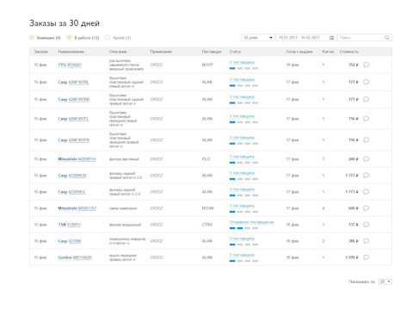Open comments on the свеча зажигания row
Screen dimensions: 413x322
(x=366, y=208)
